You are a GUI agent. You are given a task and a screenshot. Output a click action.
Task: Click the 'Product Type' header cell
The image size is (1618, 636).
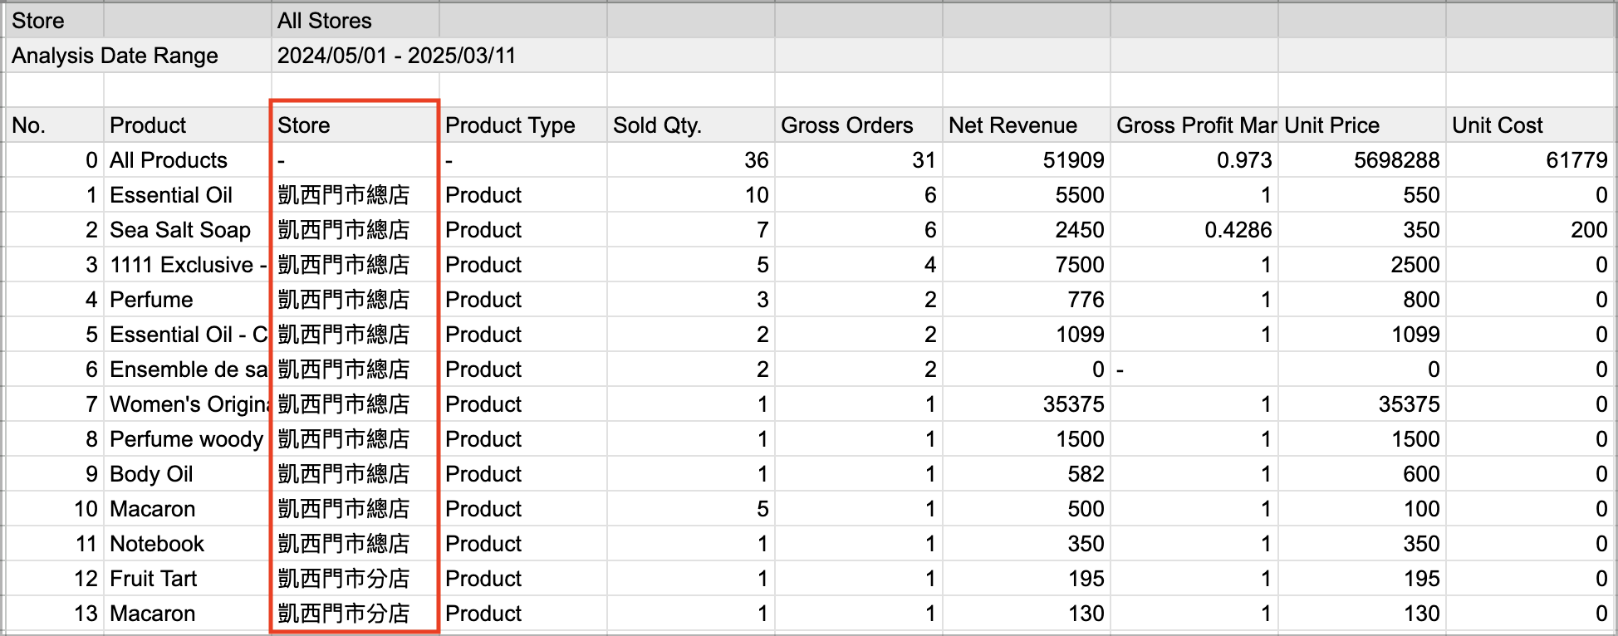click(523, 125)
